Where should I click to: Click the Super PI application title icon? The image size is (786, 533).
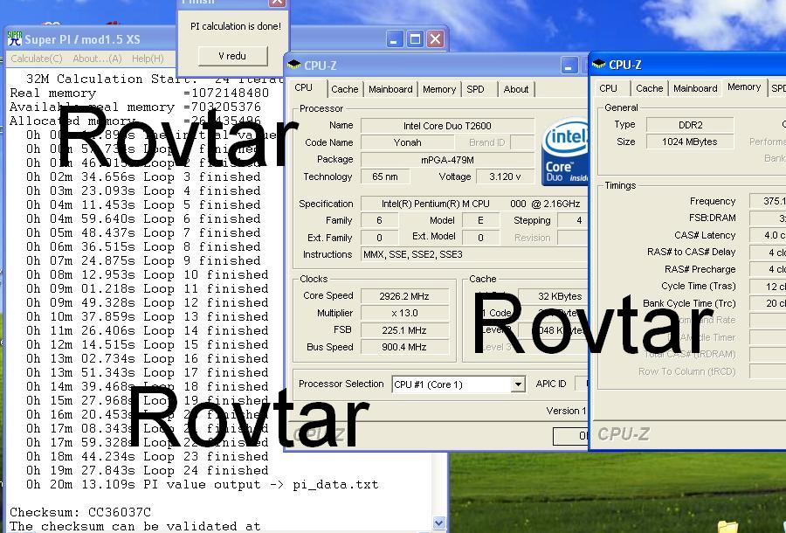point(15,39)
